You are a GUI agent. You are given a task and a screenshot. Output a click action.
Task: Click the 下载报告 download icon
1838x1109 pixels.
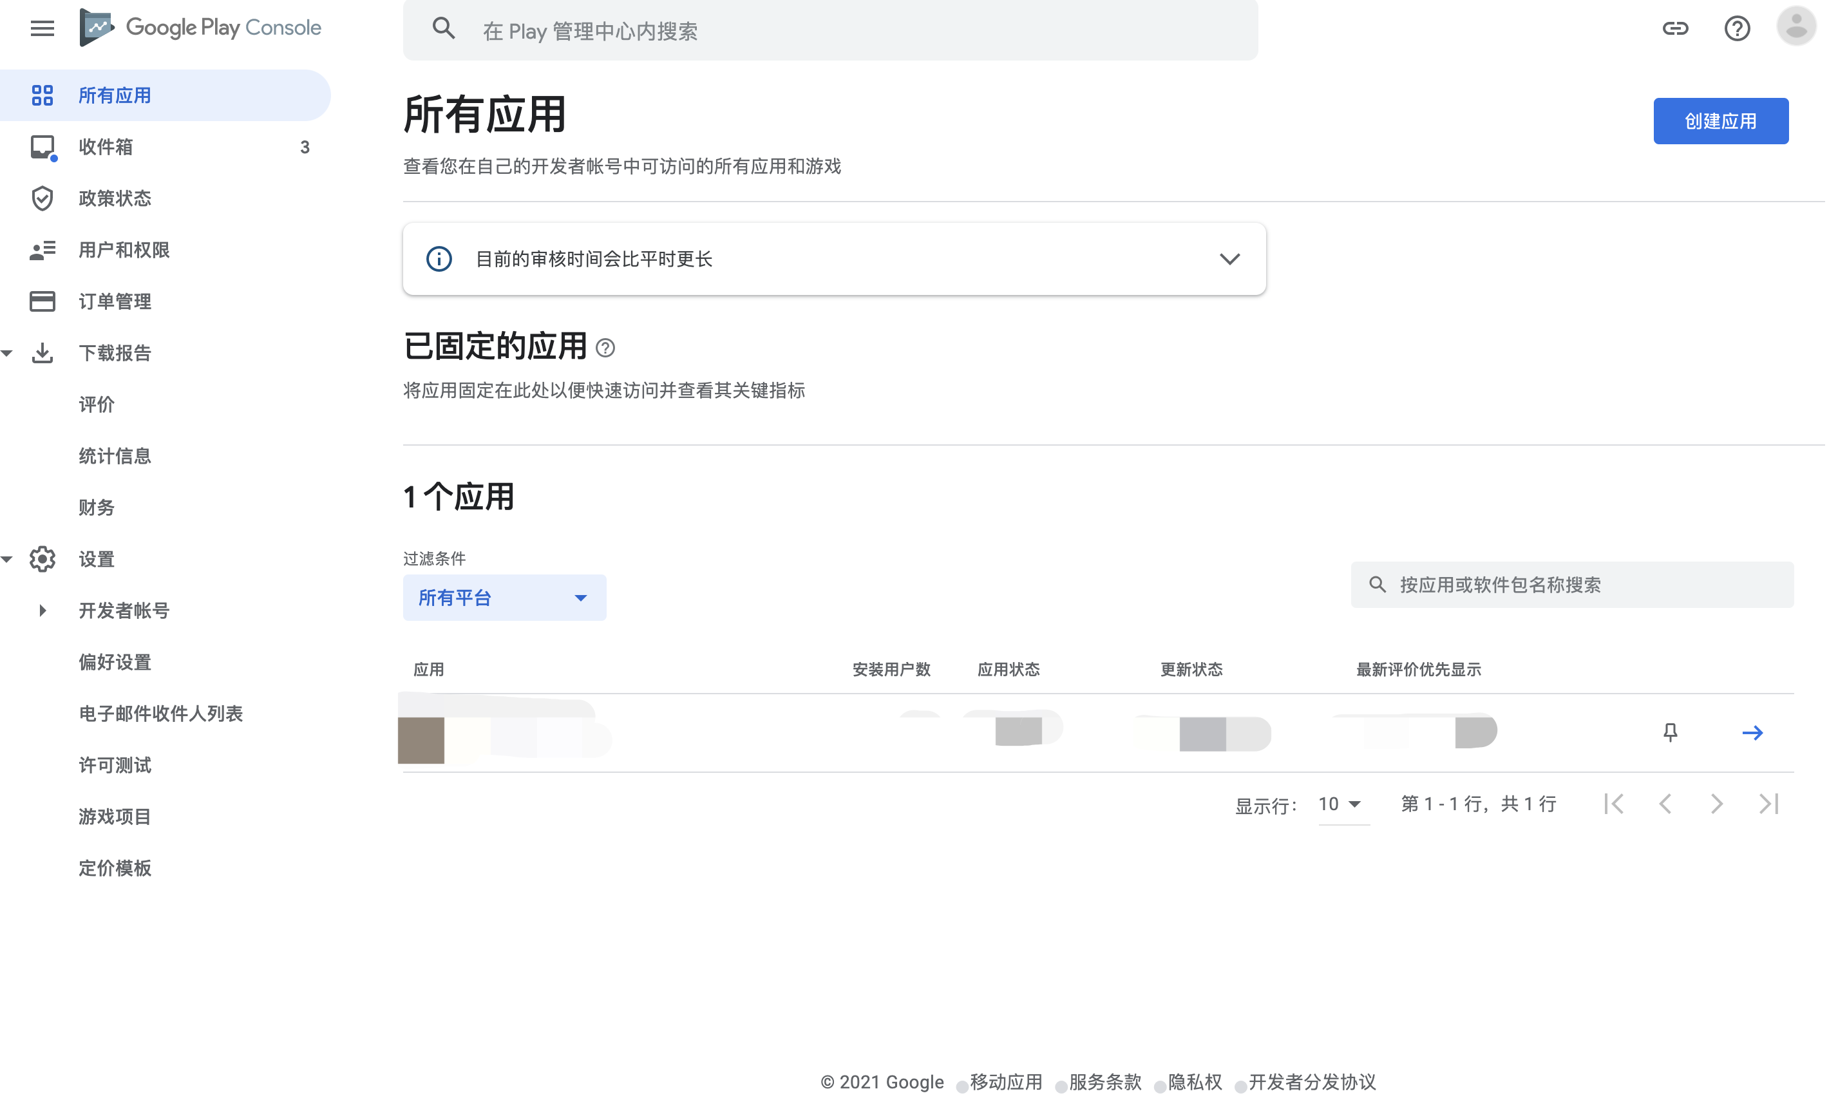point(43,355)
